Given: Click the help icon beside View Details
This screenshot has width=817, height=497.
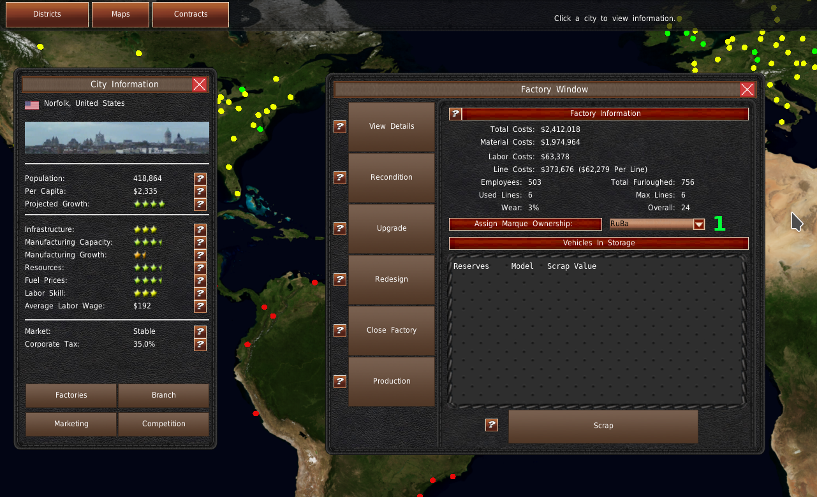Looking at the screenshot, I should click(340, 127).
